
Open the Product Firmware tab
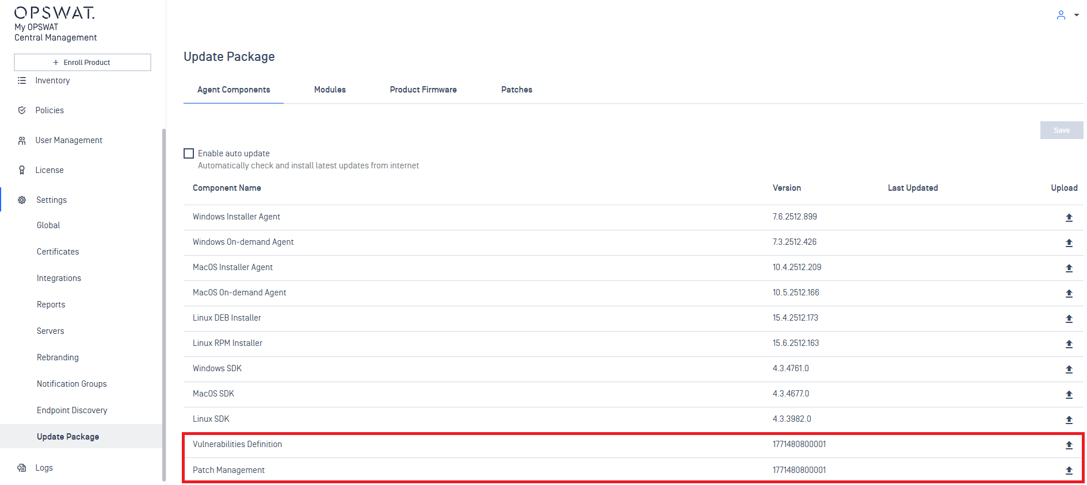click(423, 90)
